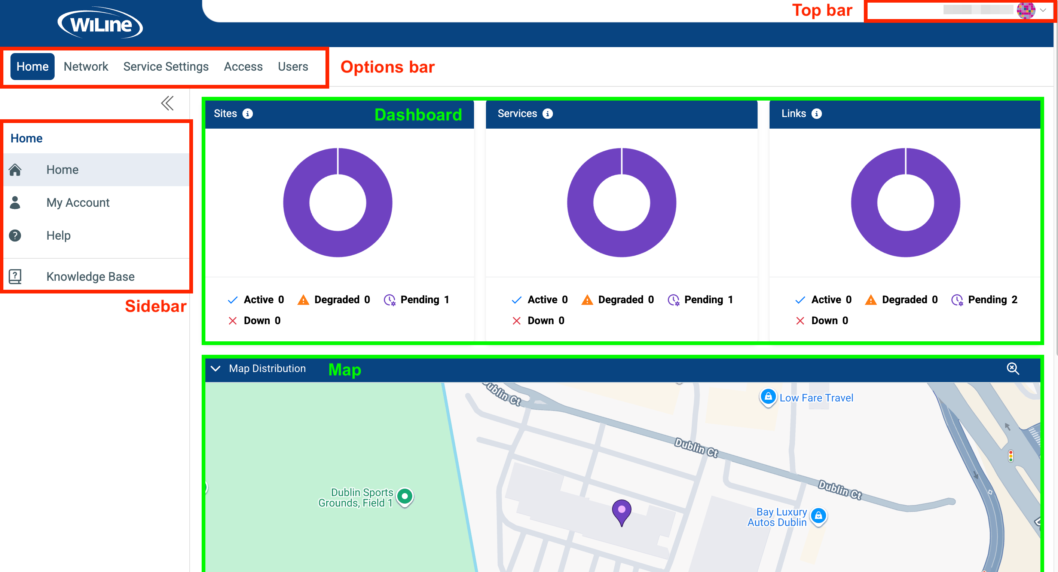
Task: Open the Services info tooltip
Action: pyautogui.click(x=547, y=114)
